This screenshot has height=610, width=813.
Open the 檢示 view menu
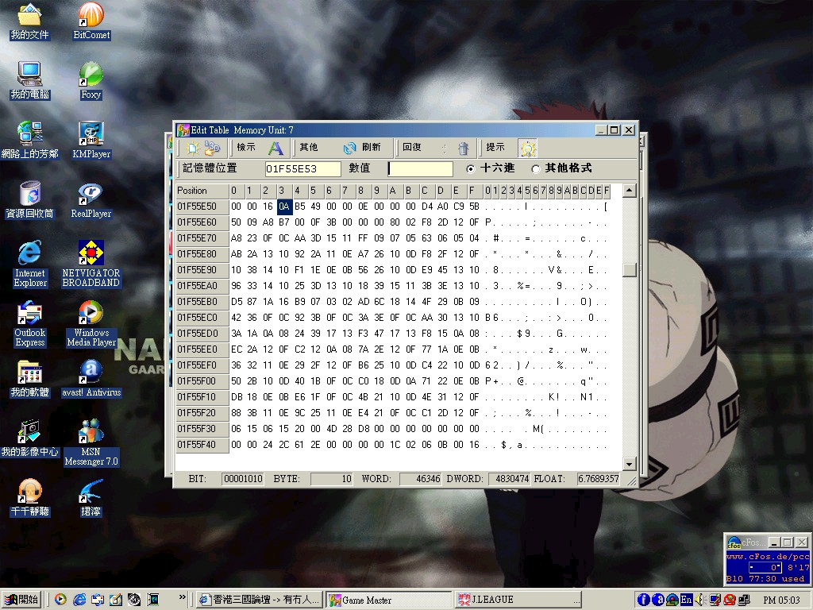click(246, 147)
